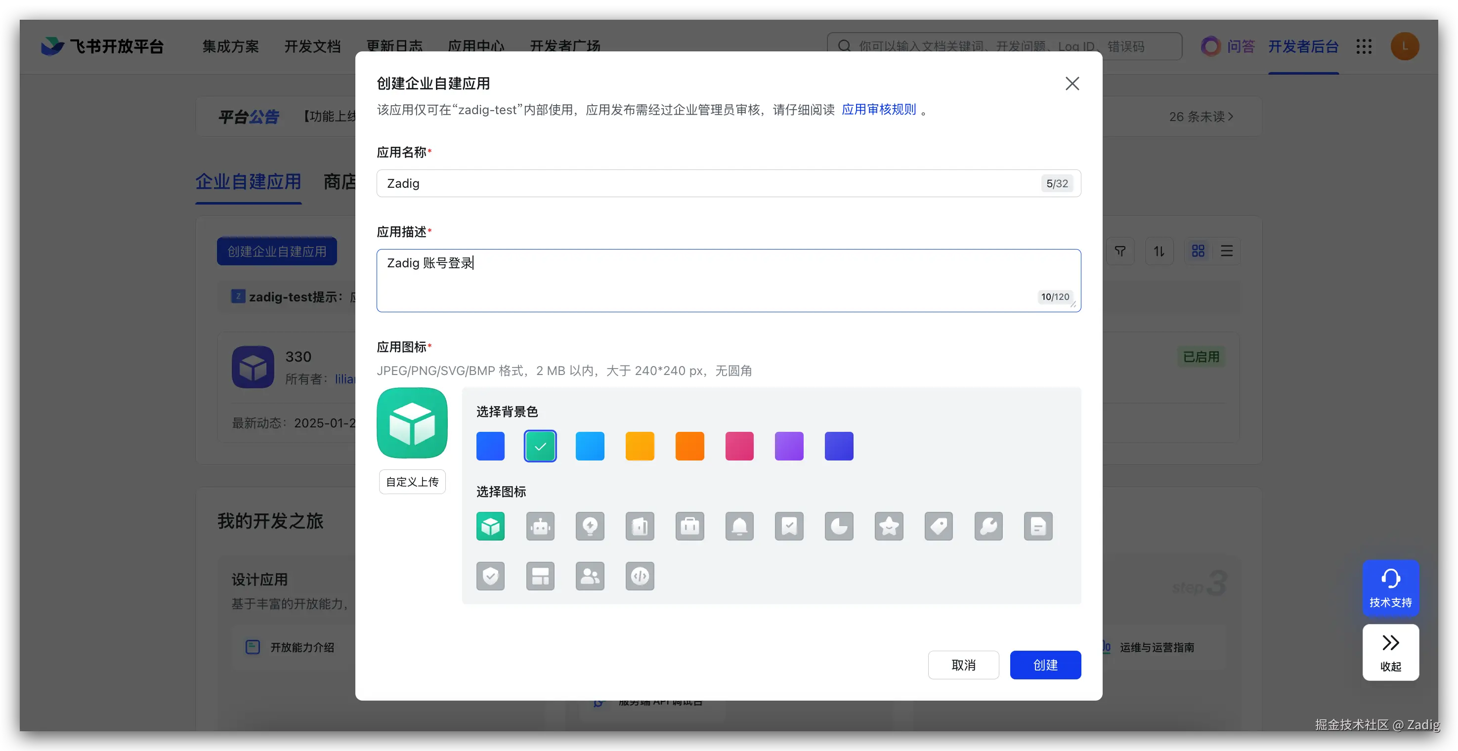Close the create app dialog
This screenshot has width=1458, height=751.
pyautogui.click(x=1072, y=84)
